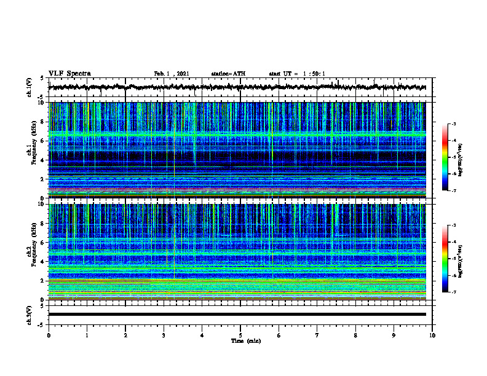Click the 'Time (min)' axis label
The width and height of the screenshot is (487, 376).
pyautogui.click(x=246, y=341)
